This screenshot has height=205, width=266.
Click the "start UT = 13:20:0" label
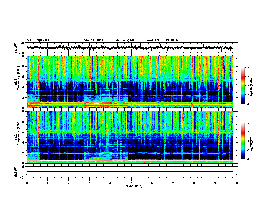162,40
